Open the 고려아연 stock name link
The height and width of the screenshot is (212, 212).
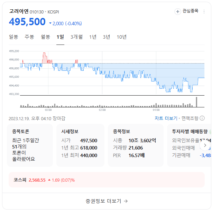19,11
